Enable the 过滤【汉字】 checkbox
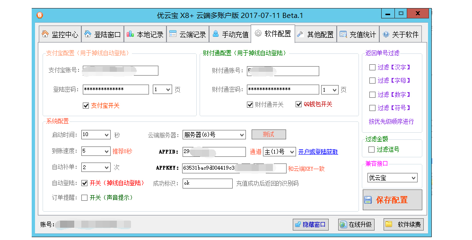This screenshot has width=472, height=240. [373, 68]
